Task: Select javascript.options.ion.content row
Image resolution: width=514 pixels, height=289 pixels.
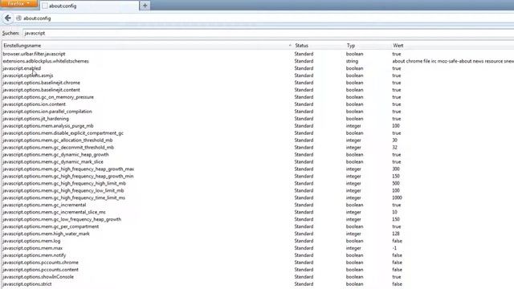Action: (258, 104)
